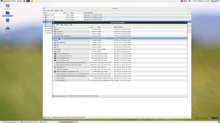Open the Applications menu in top panel
Screen dimensions: 220x123
pos(7,1)
